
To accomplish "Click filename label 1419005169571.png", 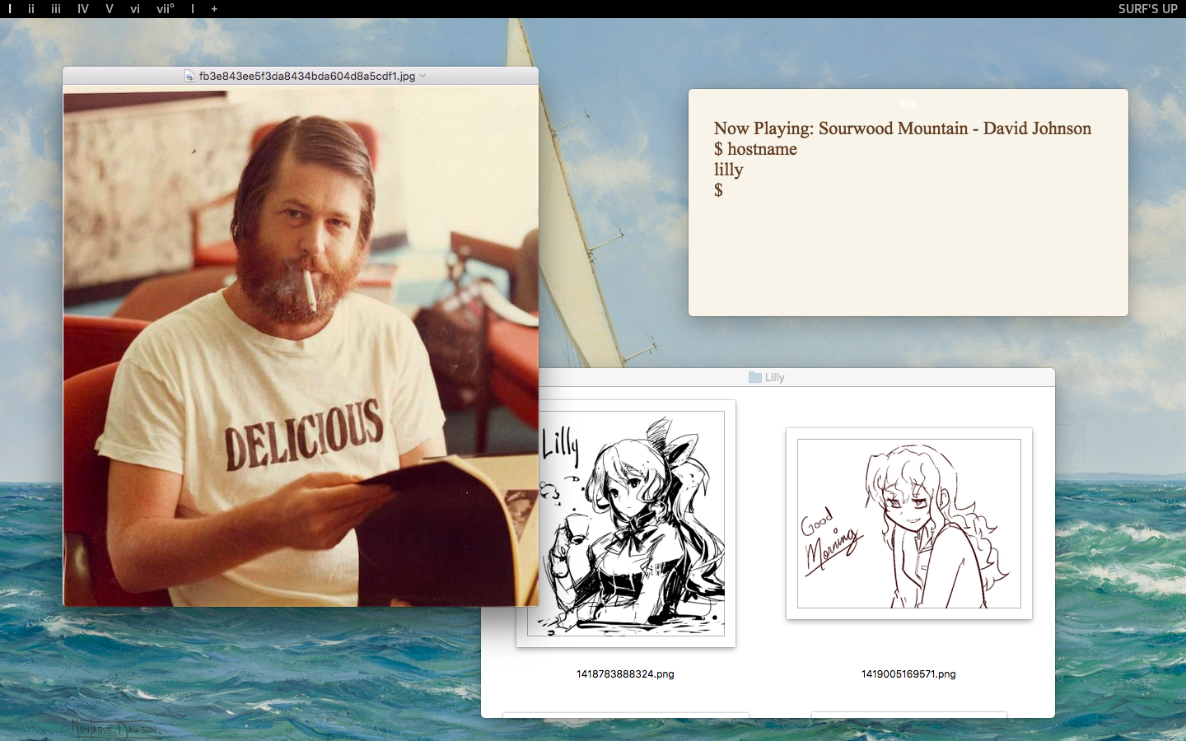I will (x=908, y=673).
